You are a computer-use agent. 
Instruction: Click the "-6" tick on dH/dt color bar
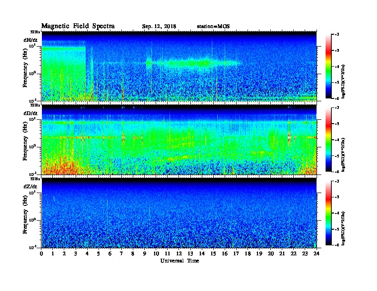pyautogui.click(x=337, y=98)
